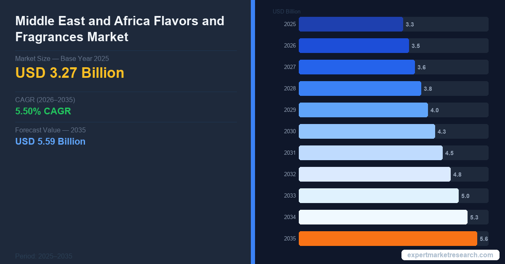Select the 2034 bar showing 5.3

pos(383,217)
